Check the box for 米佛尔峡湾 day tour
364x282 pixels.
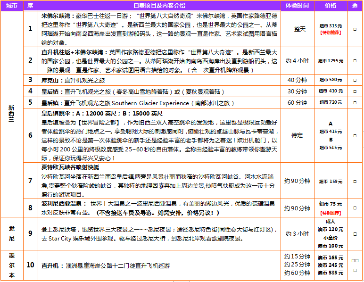[x=355, y=29]
